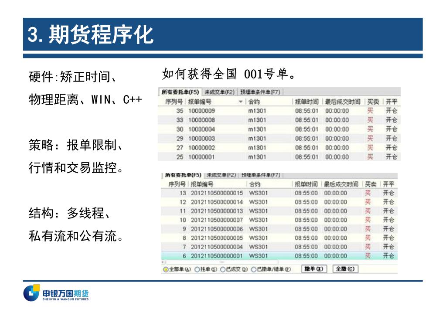Select order row 201211050000004

click(279, 247)
